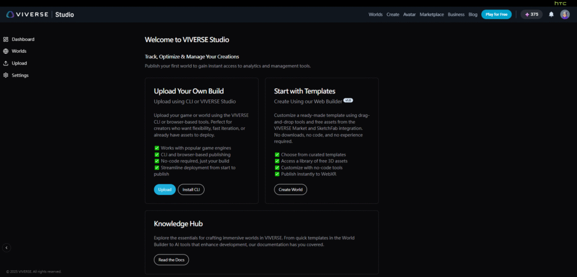Click the Create World button
577x277 pixels.
pos(290,190)
